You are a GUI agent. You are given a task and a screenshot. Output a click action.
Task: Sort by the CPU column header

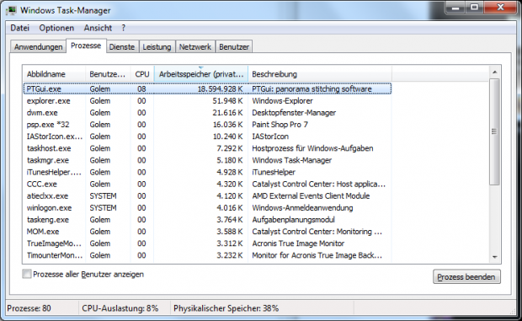tap(142, 74)
